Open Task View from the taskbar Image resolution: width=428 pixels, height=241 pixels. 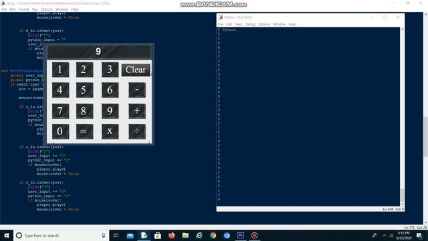(x=116, y=236)
